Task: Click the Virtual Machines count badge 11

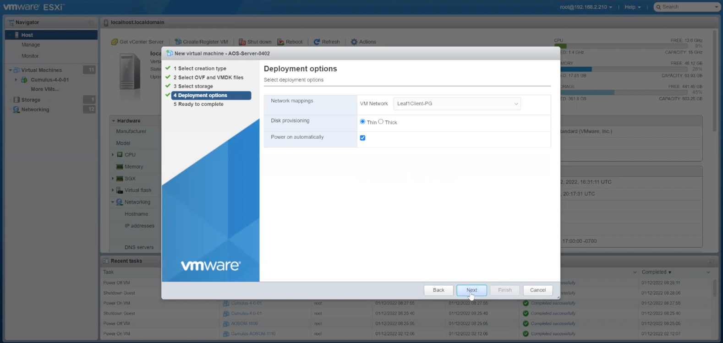Action: (x=89, y=70)
